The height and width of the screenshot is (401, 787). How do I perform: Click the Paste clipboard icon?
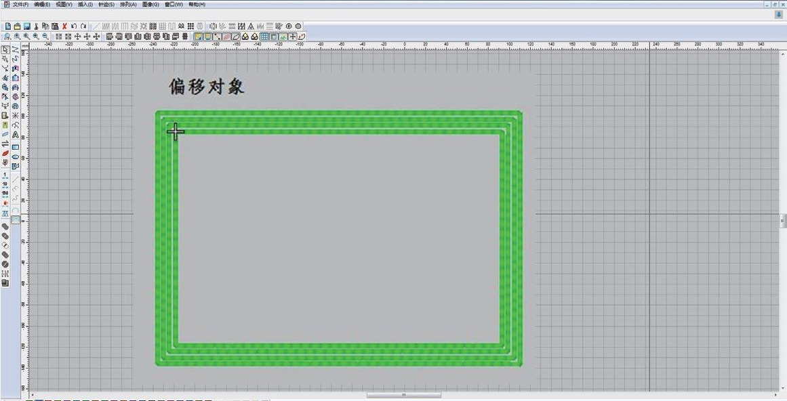pos(55,26)
